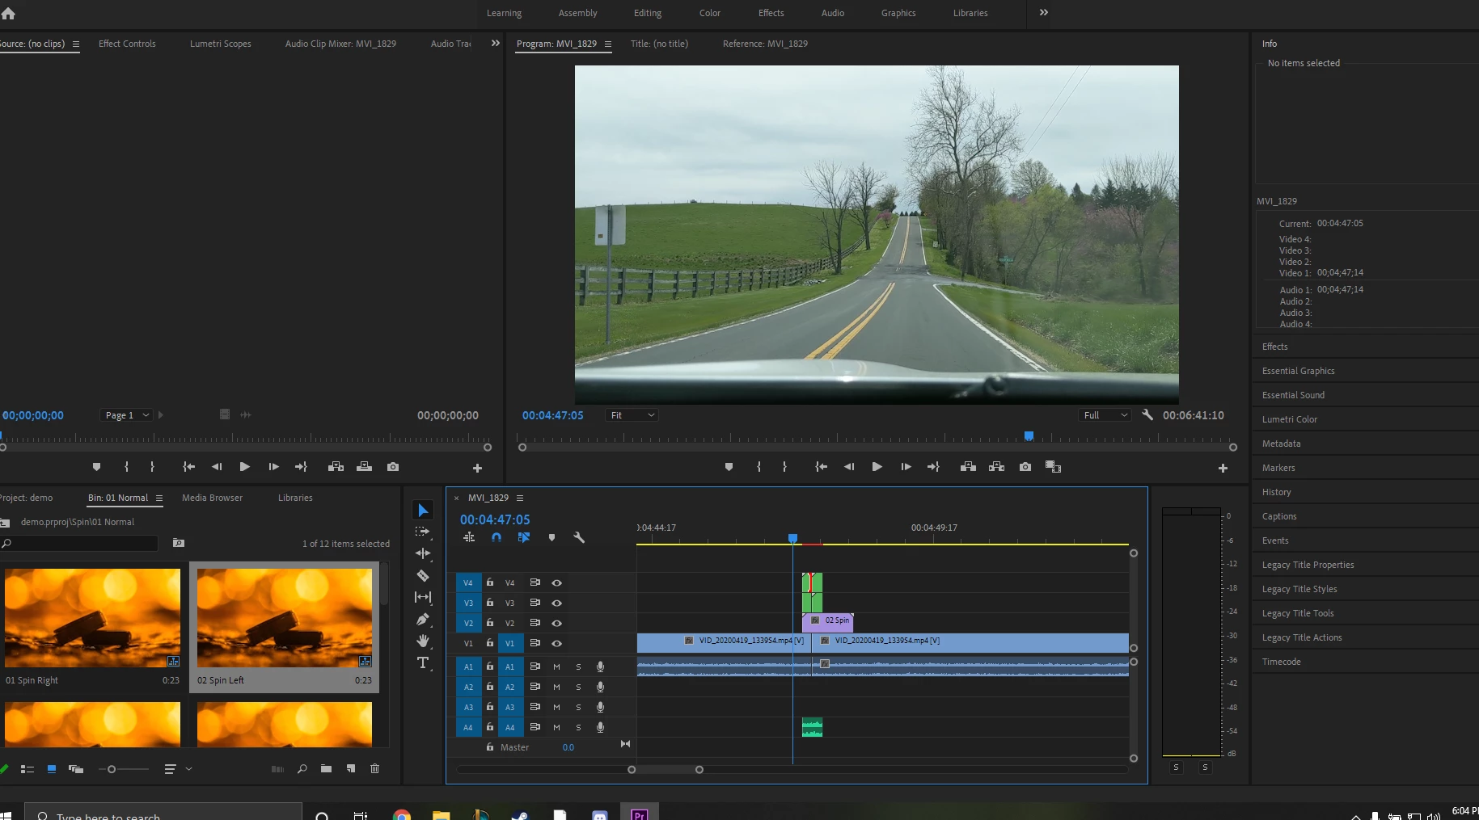Select the Hand tool

click(422, 641)
